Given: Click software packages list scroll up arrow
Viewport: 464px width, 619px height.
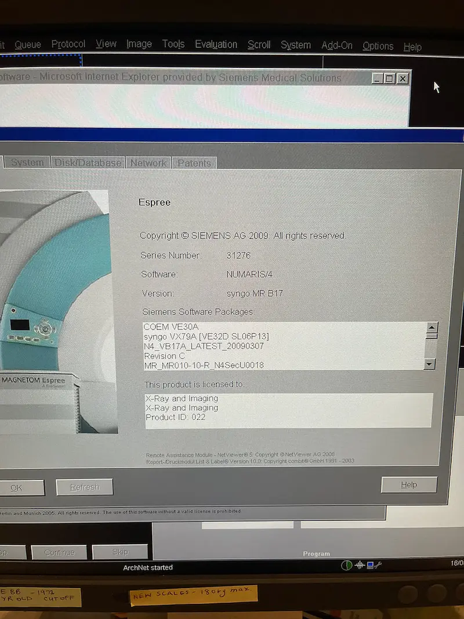Looking at the screenshot, I should pyautogui.click(x=432, y=327).
